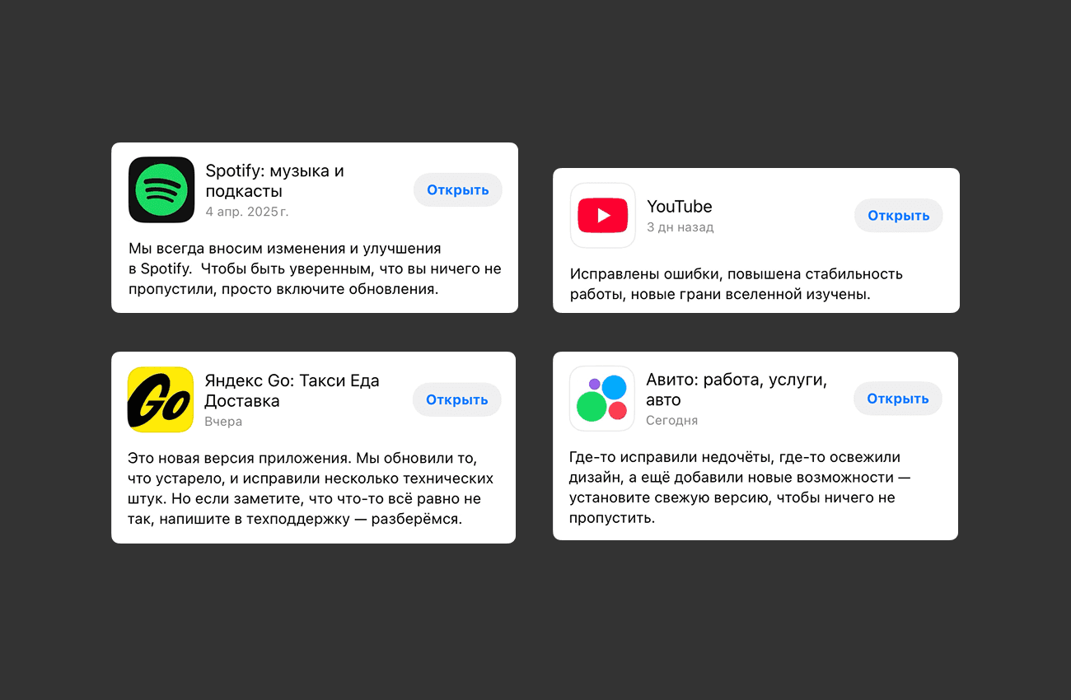Select the YouTube title text
Screen dimensions: 1071x700
[680, 207]
